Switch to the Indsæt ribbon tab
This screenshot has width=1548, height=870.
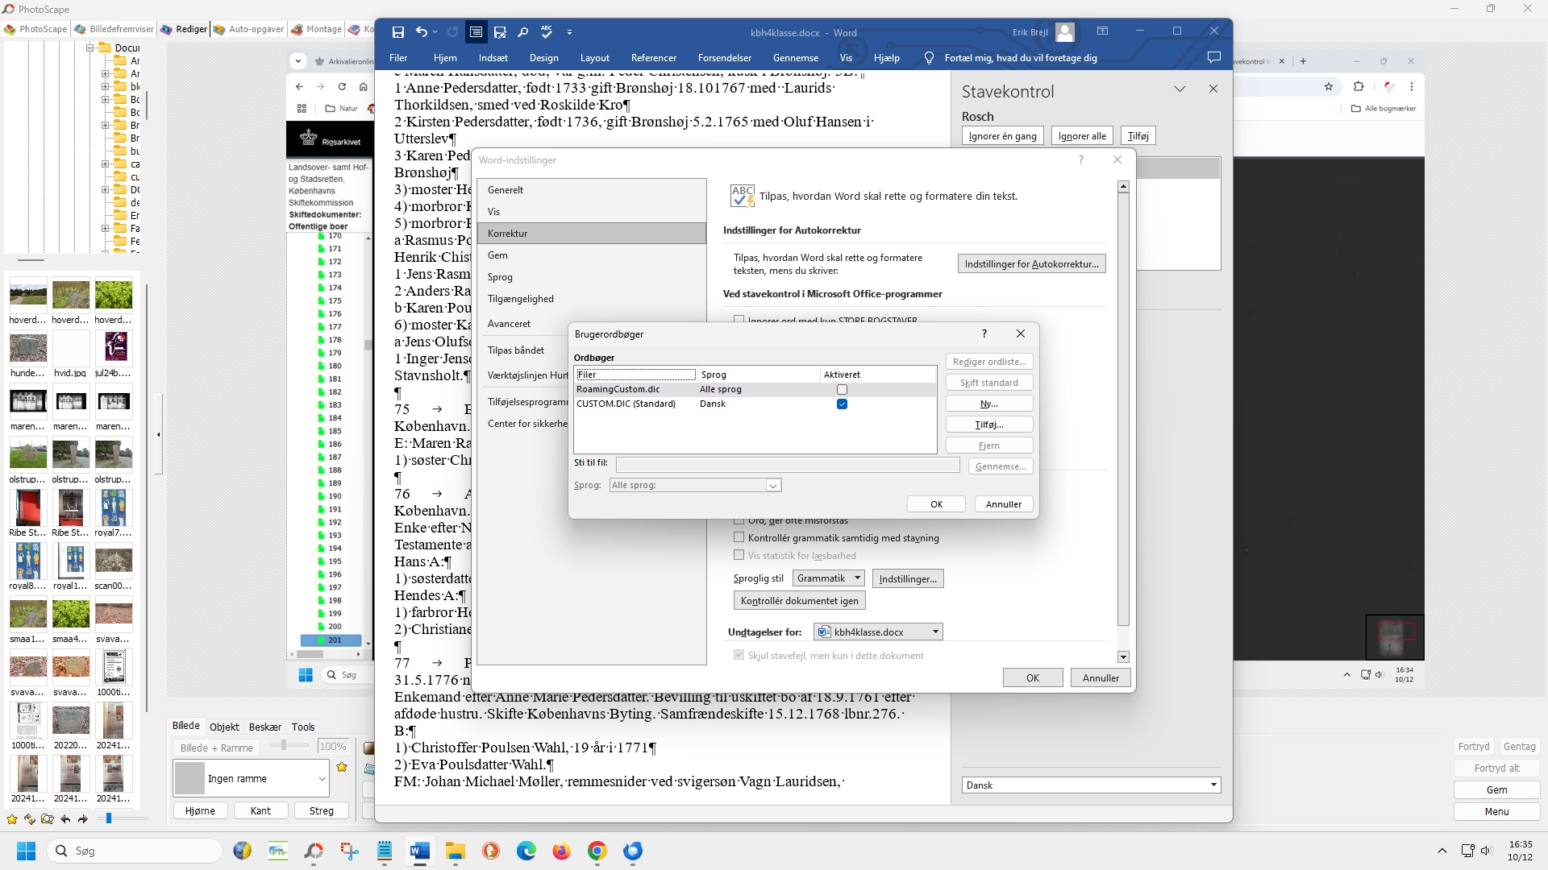coord(493,57)
